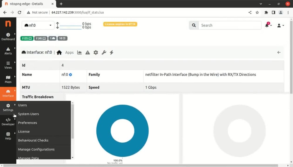Open the user account menu

coord(280,25)
